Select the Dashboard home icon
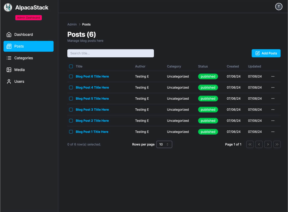Viewport: 288px width, 212px height. point(9,34)
